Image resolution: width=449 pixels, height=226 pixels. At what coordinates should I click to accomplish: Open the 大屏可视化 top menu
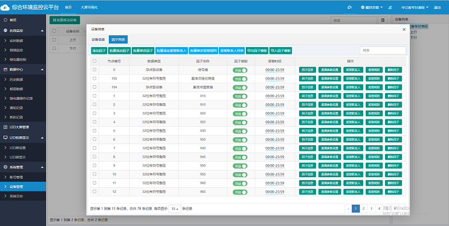click(x=88, y=7)
